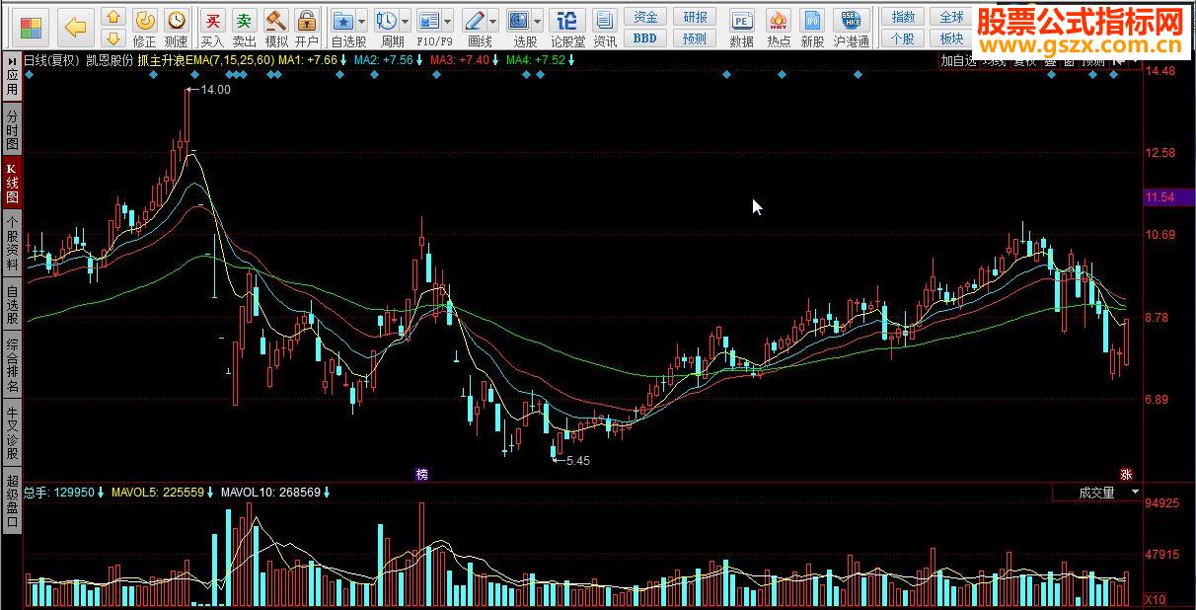Click the red 涨 marker at chart bottom-right
The height and width of the screenshot is (610, 1196).
tap(1127, 474)
